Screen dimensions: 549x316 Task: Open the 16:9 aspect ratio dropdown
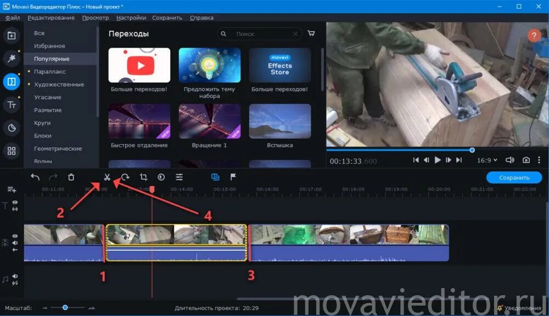tap(487, 160)
